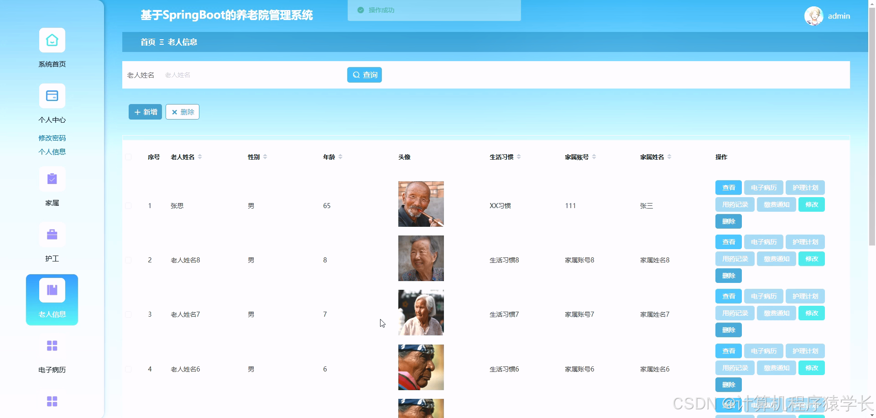Sort by 性别 using its sort arrows
This screenshot has width=876, height=418.
[265, 157]
